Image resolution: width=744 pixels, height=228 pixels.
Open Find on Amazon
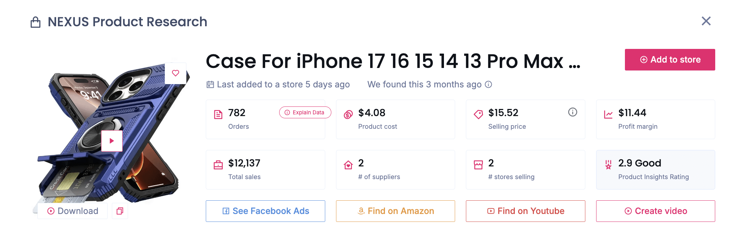coord(395,211)
